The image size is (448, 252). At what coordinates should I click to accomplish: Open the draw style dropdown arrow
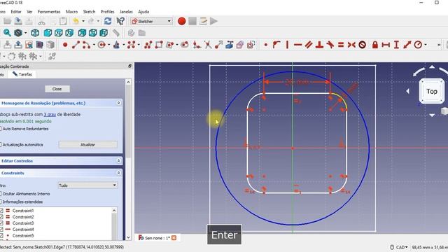tap(25, 33)
